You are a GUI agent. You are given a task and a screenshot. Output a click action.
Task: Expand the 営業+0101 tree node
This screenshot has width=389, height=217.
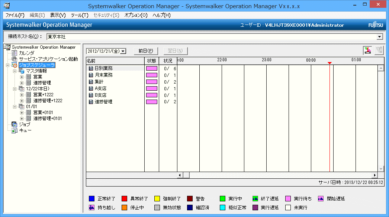click(22, 113)
